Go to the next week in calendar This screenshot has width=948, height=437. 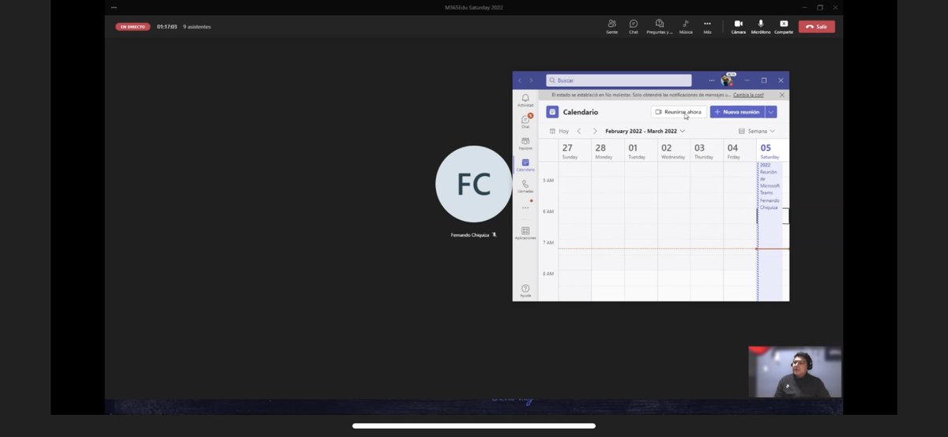coord(595,131)
